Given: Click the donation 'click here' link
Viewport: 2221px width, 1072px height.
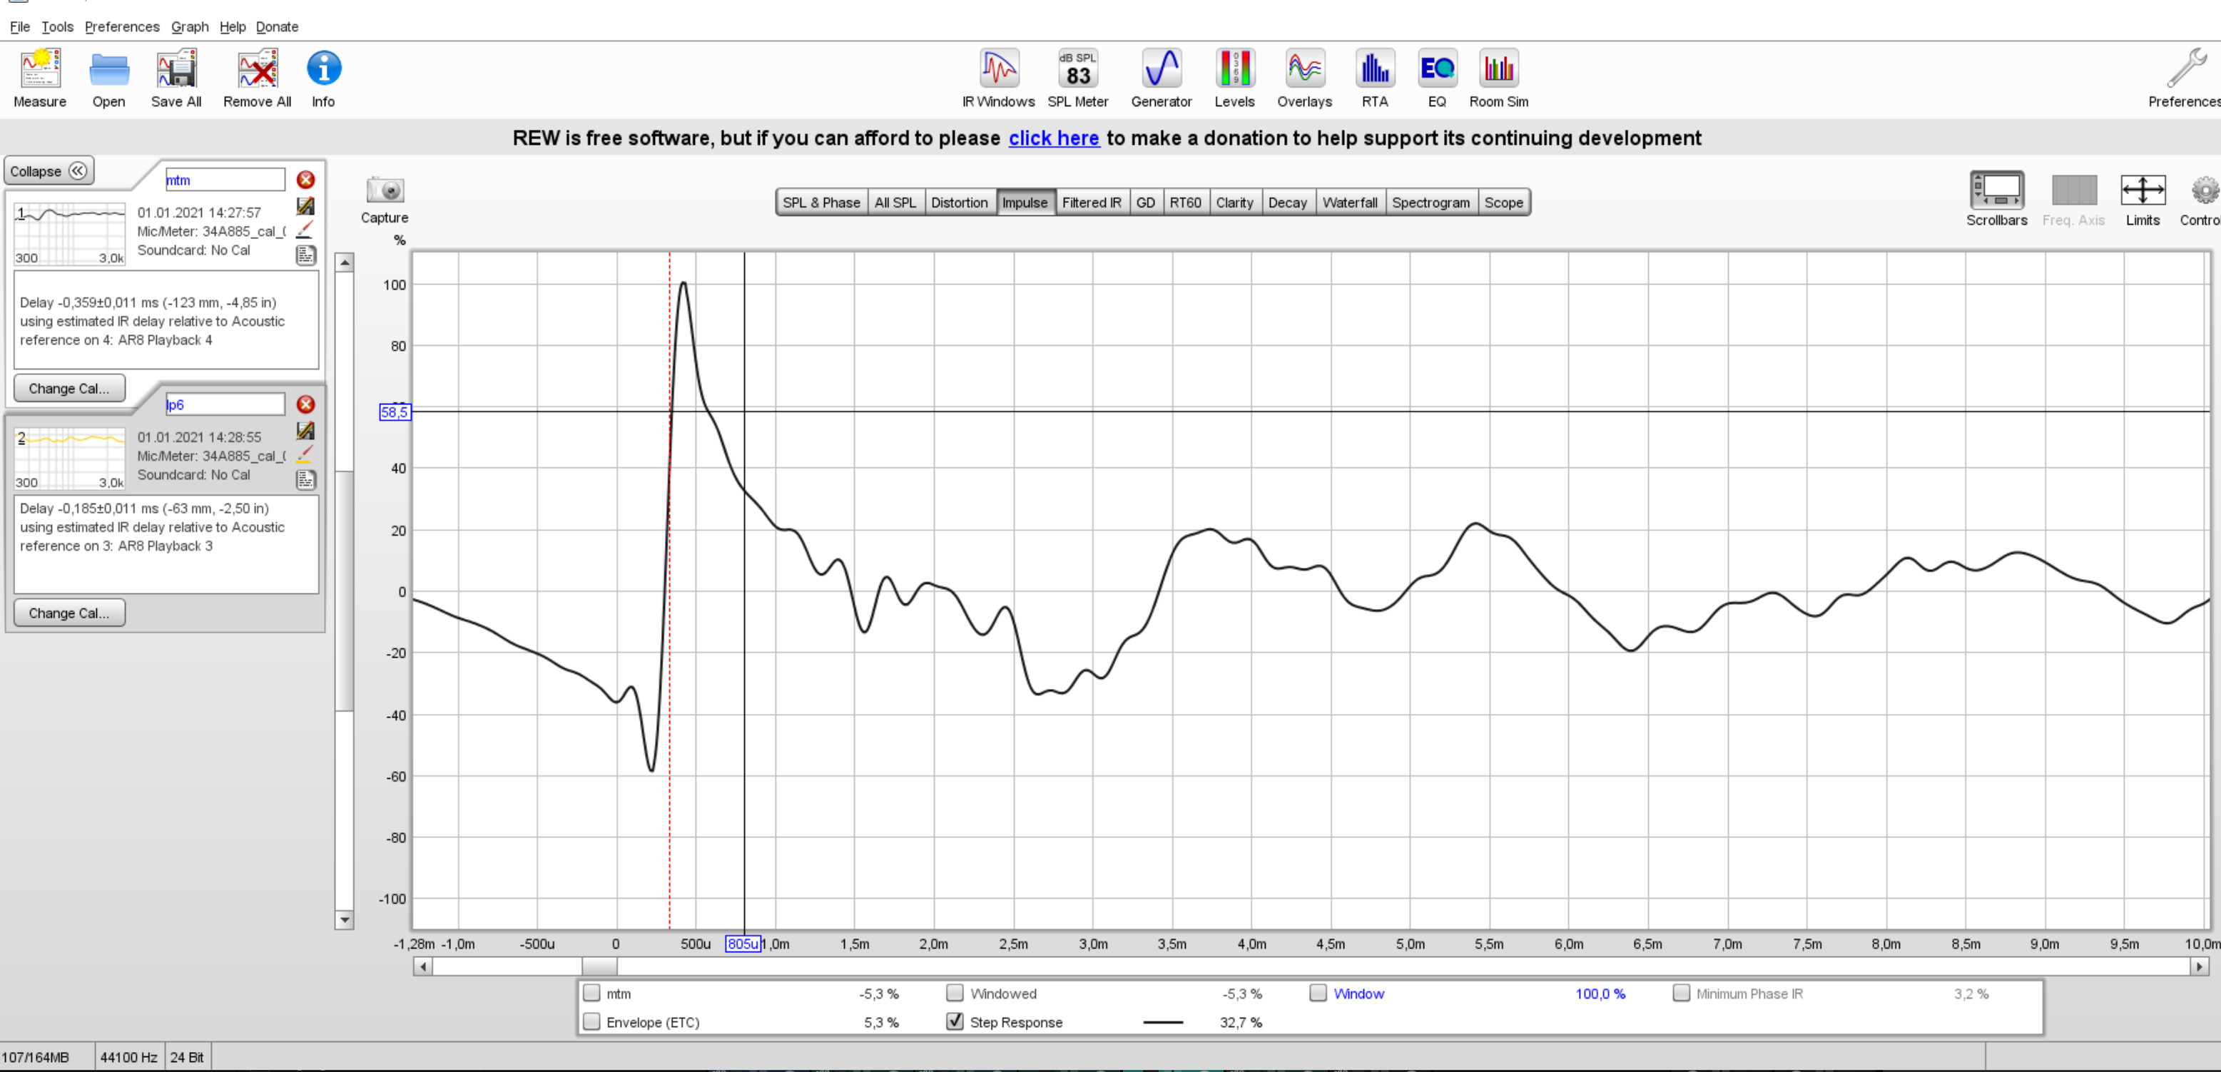Looking at the screenshot, I should 1054,138.
